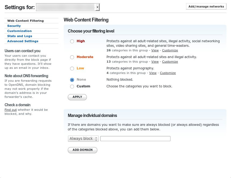Image resolution: width=231 pixels, height=178 pixels.
Task: View categories in the High group
Action: tap(155, 50)
